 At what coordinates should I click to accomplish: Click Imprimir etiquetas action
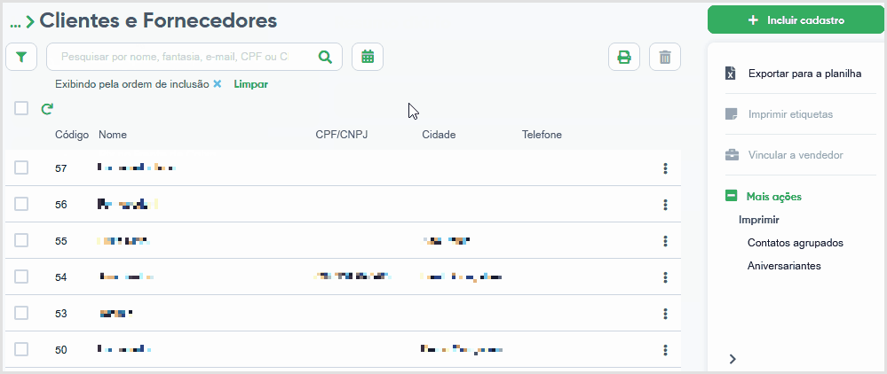pos(790,114)
